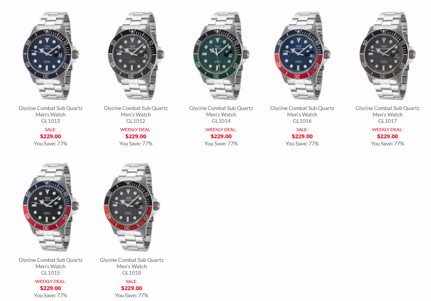Open the GL1013 blue dial watch image
Viewport: 431px width, 301px height.
[51, 55]
